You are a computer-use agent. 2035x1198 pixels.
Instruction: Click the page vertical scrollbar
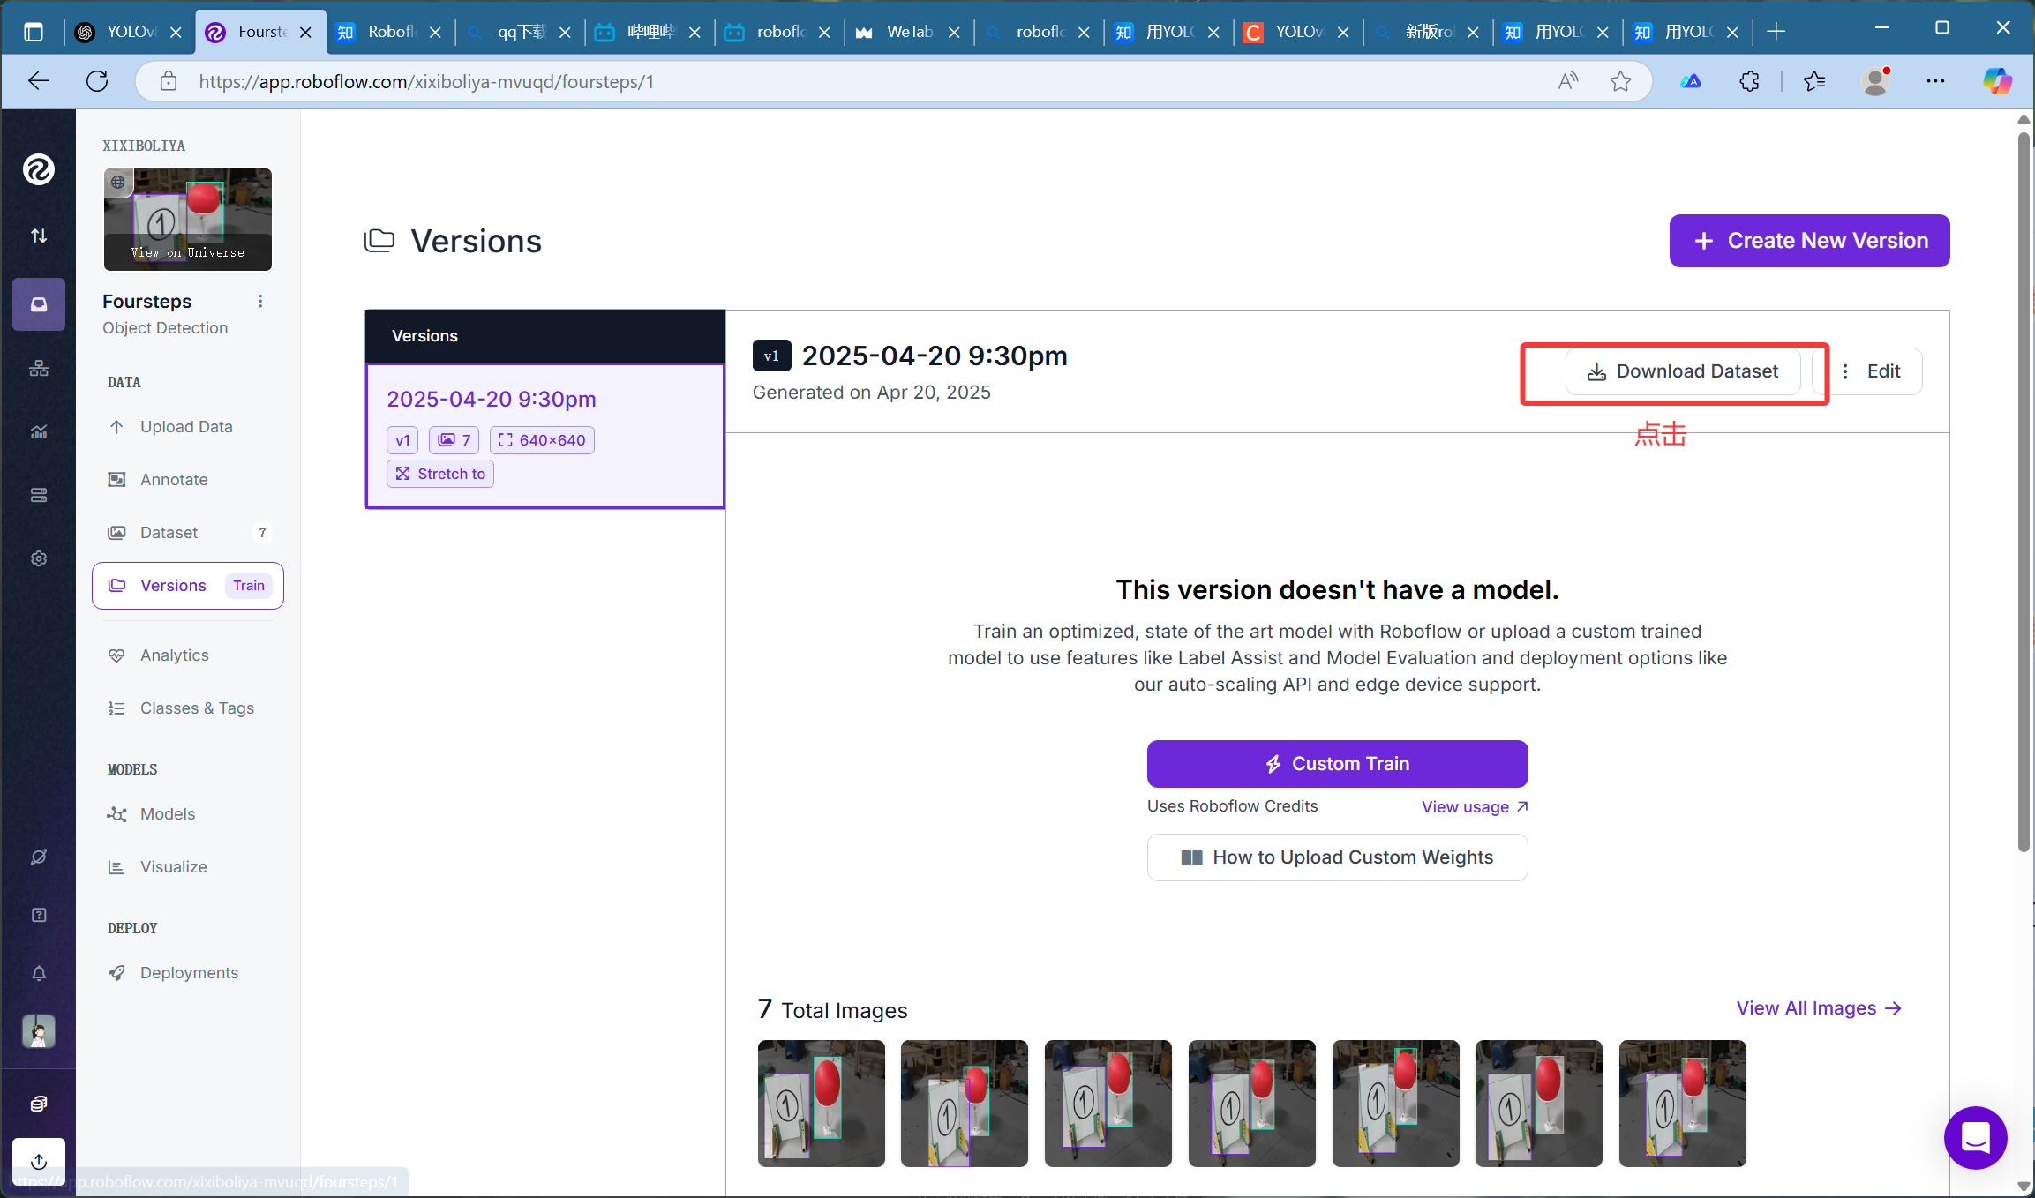point(2024,494)
